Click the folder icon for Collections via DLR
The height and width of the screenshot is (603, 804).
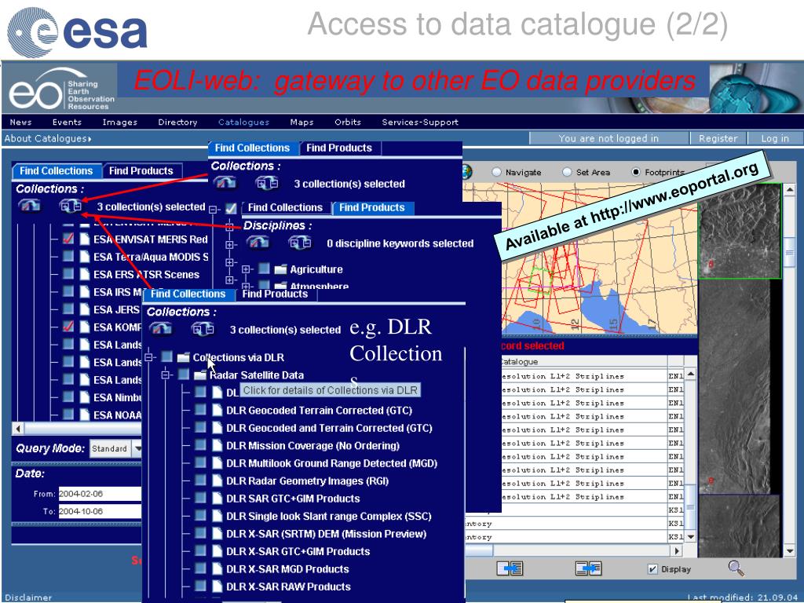click(x=184, y=357)
